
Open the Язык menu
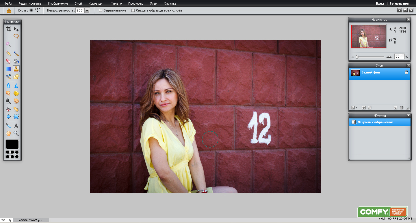pos(154,3)
